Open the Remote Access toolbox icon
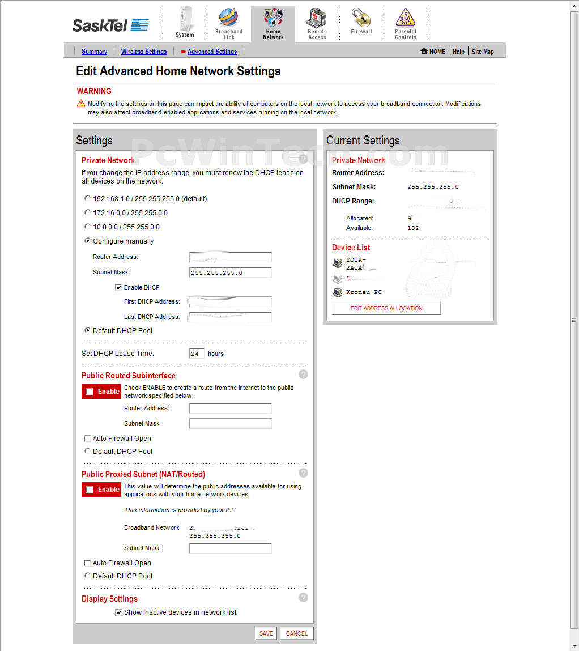Screen dimensions: 579x651 coord(317,18)
